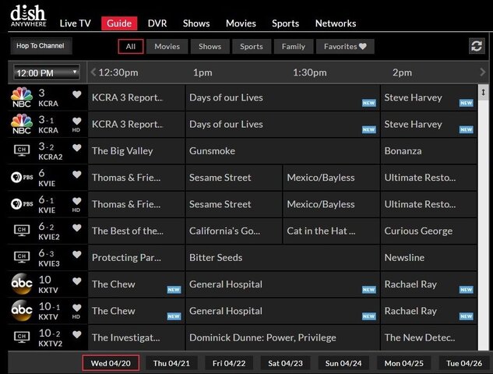Switch to the Sports navigation tab

click(285, 23)
